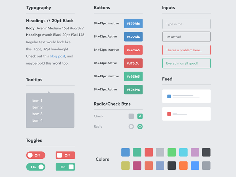Select Item 1 in the tooltip menu
The image size is (236, 177).
coord(37,101)
